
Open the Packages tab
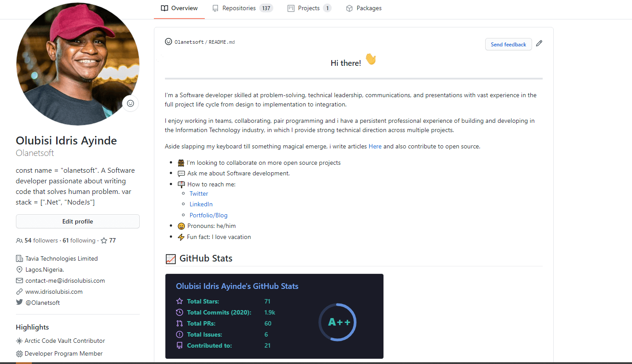coord(364,8)
